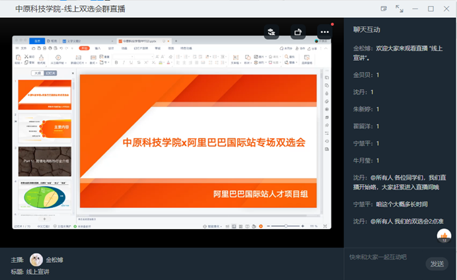
Task: Click the 发送 send button
Action: tap(437, 263)
